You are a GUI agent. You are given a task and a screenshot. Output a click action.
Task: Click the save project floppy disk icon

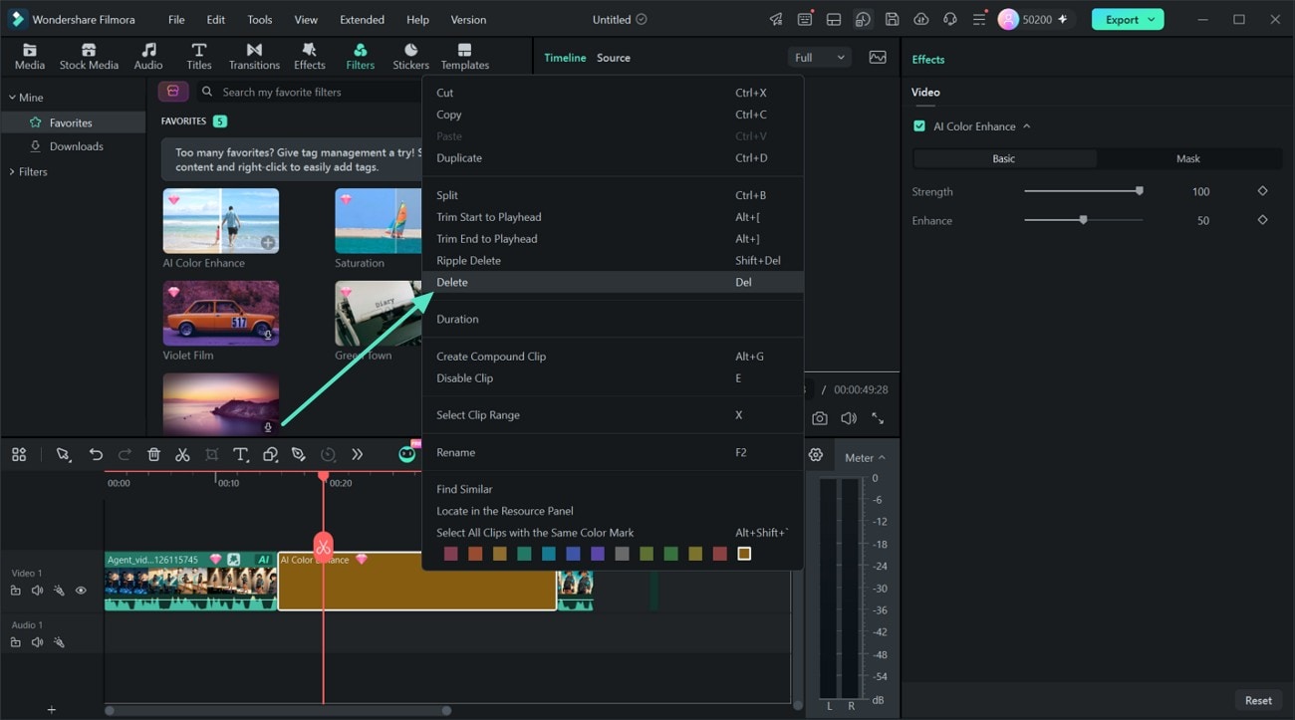coord(892,19)
